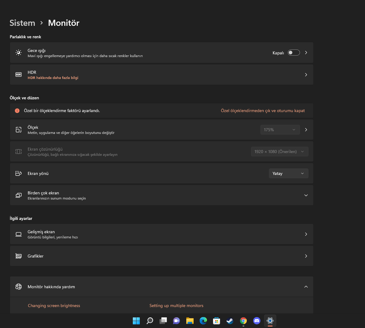Click the orange warning info icon

coord(17,111)
